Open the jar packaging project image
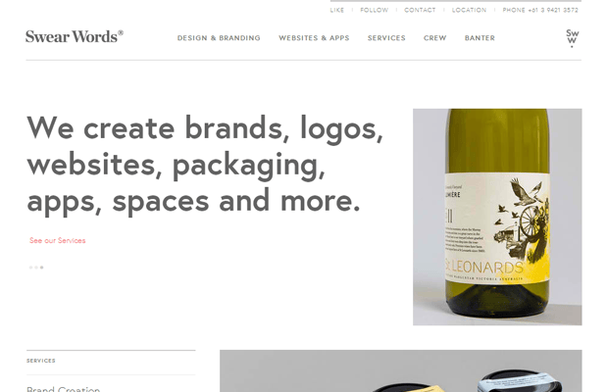The height and width of the screenshot is (392, 608). tap(400, 371)
